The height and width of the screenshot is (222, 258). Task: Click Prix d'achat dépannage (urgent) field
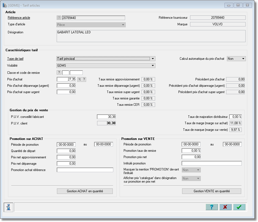66,86
